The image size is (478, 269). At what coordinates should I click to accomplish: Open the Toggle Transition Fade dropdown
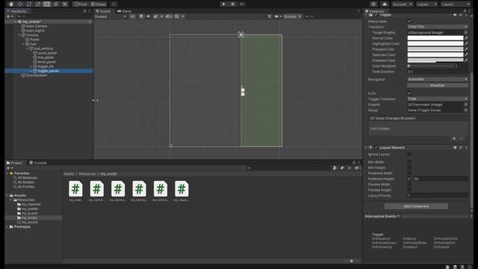coord(438,99)
